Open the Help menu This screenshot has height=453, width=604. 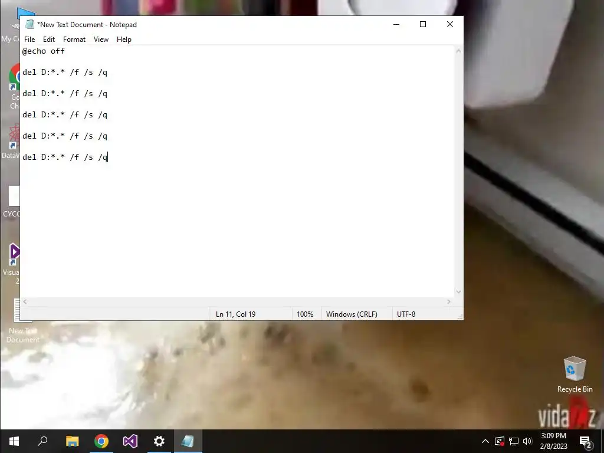coord(124,40)
